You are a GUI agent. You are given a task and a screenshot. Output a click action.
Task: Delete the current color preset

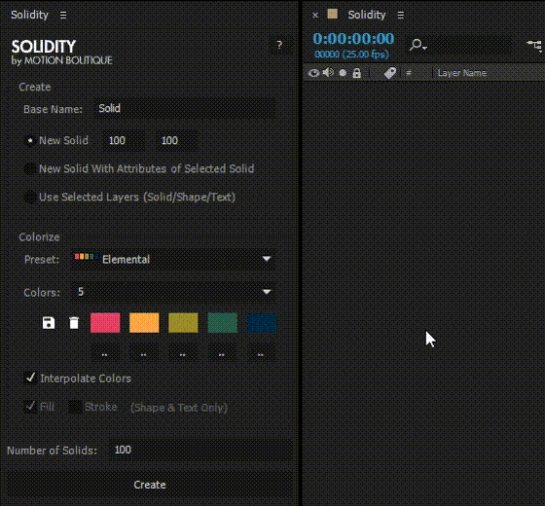[74, 323]
